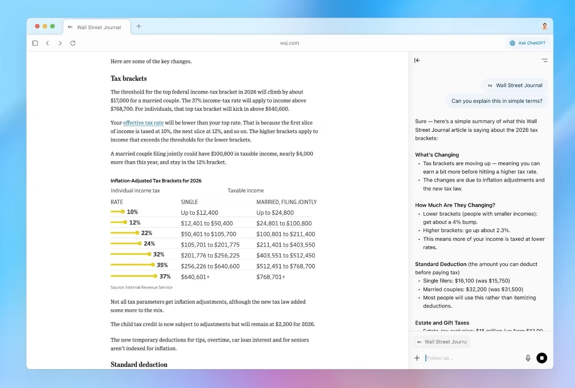Click the Wall Street Journal context chip above input
The image size is (575, 388).
click(x=442, y=342)
